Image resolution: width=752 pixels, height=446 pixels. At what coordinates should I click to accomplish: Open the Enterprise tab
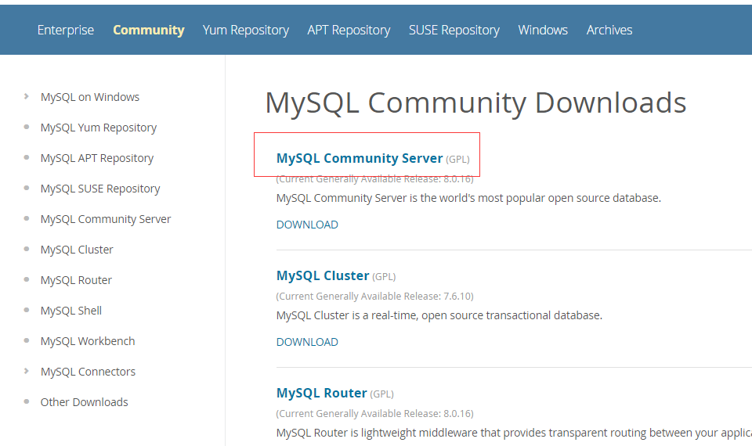(66, 30)
